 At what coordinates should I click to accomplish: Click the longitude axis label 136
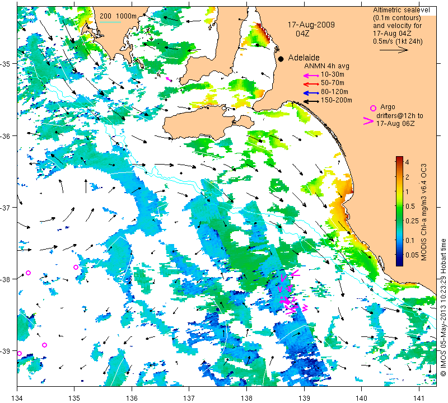click(132, 398)
